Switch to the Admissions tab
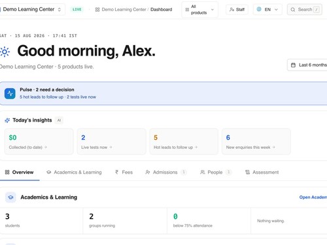 [165, 172]
